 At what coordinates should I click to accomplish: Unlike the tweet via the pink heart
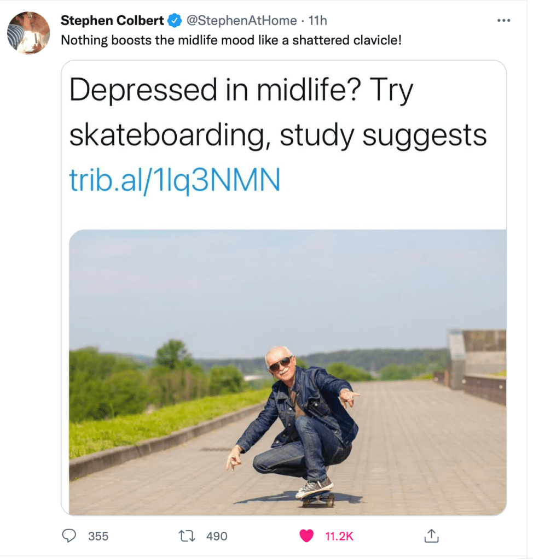[x=306, y=536]
